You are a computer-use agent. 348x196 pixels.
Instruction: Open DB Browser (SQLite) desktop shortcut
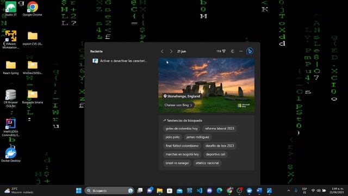pos(11,98)
